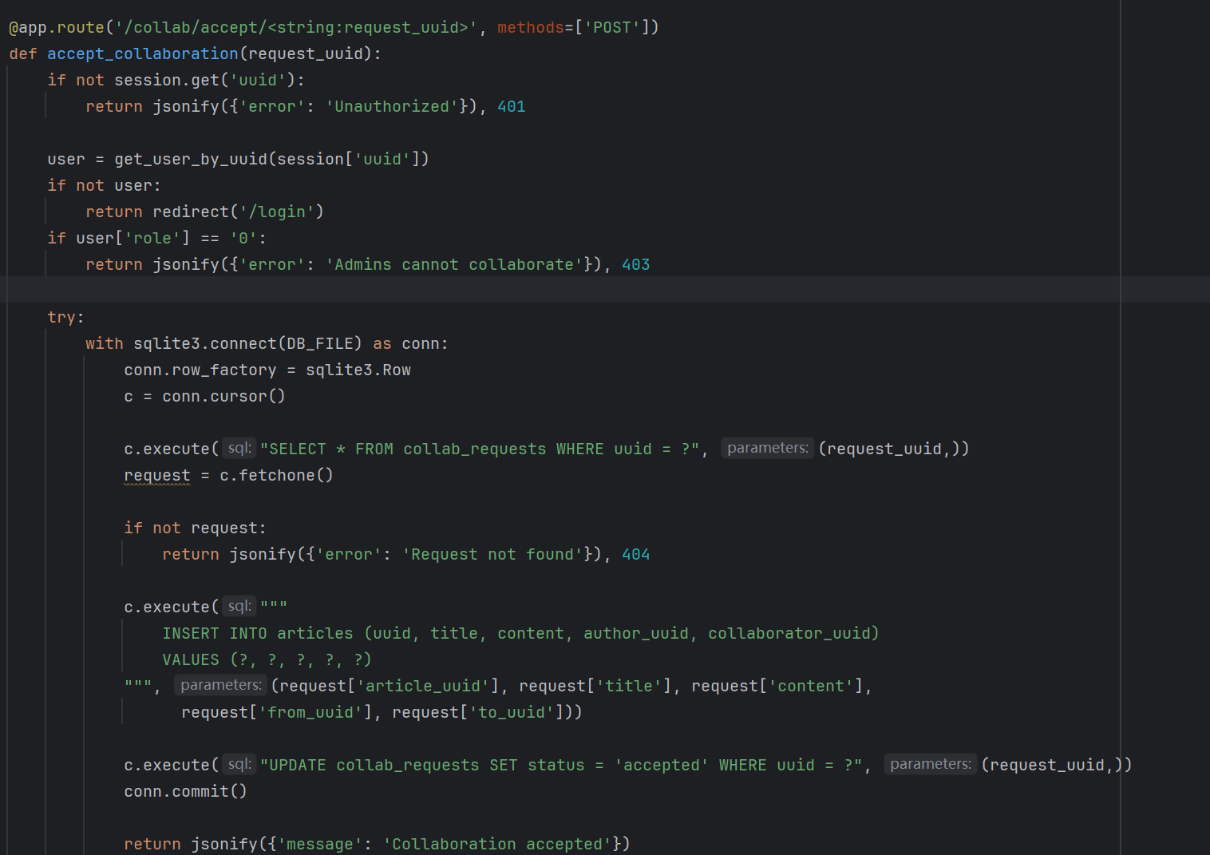This screenshot has height=855, width=1210.
Task: Click the highlighted empty line above try
Action: click(559, 290)
